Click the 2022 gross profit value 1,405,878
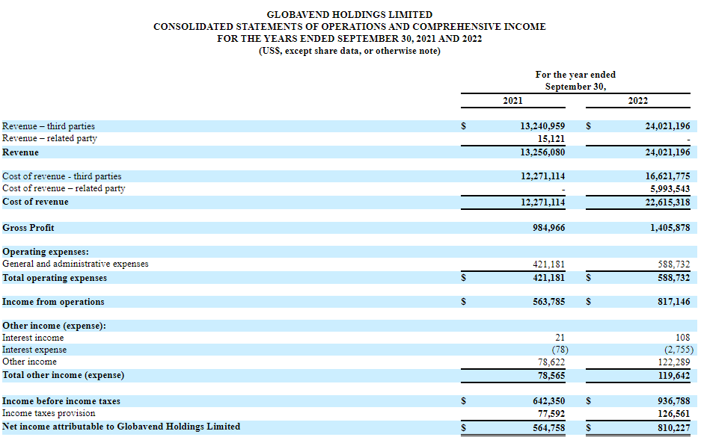The width and height of the screenshot is (701, 440). [670, 227]
